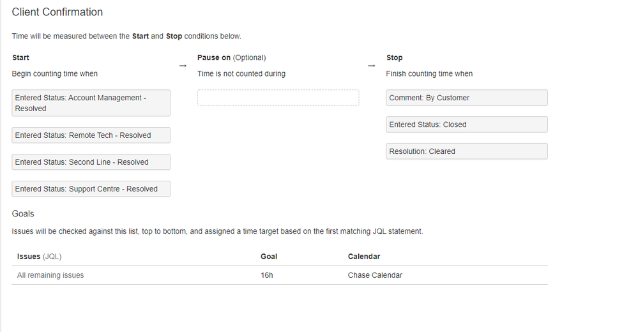638x332 pixels.
Task: Click the Goals section heading
Action: [23, 214]
